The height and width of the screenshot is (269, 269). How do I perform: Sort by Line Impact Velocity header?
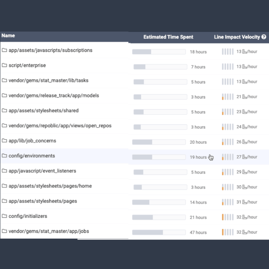click(237, 37)
